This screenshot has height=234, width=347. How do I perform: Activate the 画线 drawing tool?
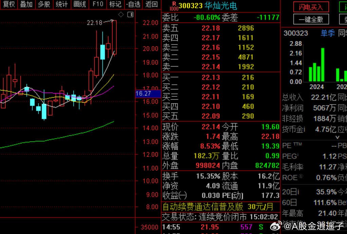(x=80, y=4)
